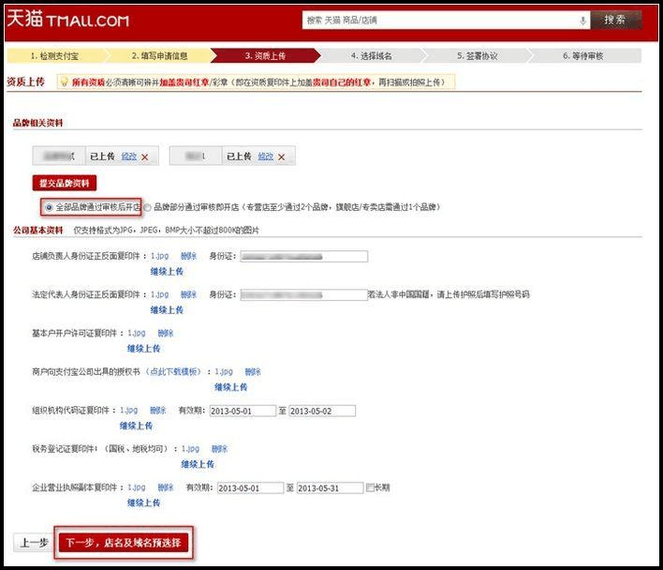Viewport: 663px width, 570px height.
Task: Remove first uploaded brand with X icon
Action: pos(144,157)
